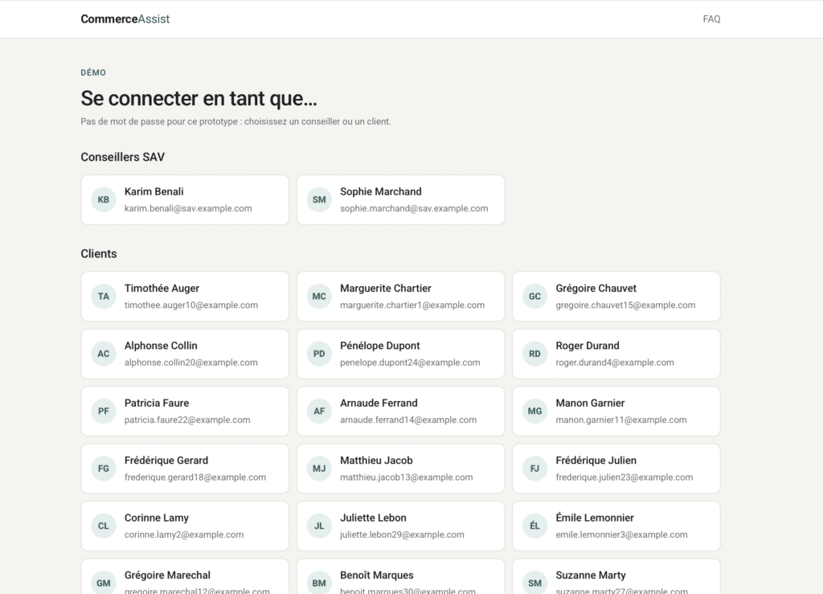Click the Clients section heading
This screenshot has height=594, width=823.
pyautogui.click(x=99, y=253)
